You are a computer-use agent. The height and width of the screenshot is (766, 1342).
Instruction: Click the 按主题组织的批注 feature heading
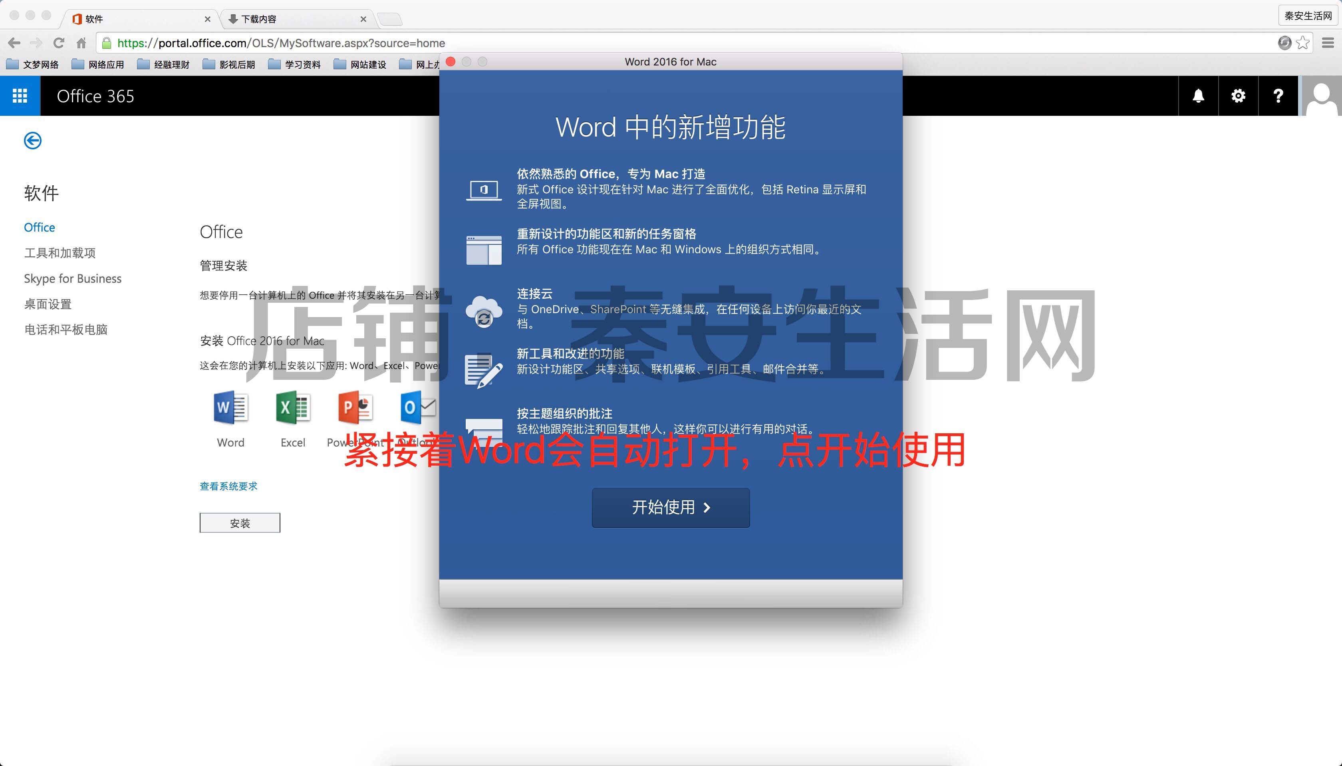pyautogui.click(x=564, y=413)
